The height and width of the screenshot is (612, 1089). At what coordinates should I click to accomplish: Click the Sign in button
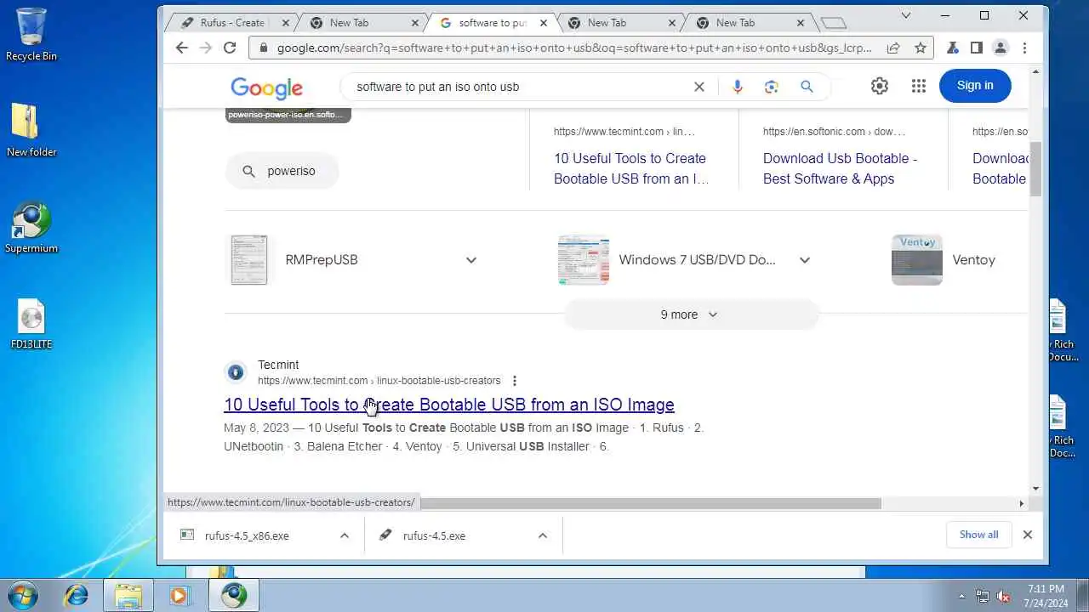pyautogui.click(x=975, y=85)
